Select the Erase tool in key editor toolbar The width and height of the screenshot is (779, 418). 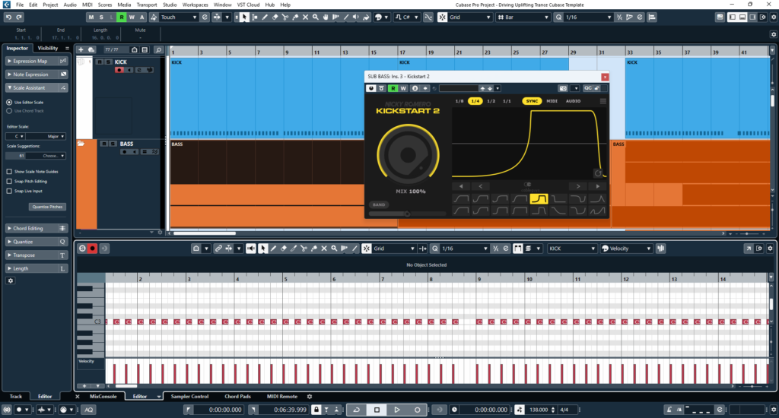pos(283,249)
